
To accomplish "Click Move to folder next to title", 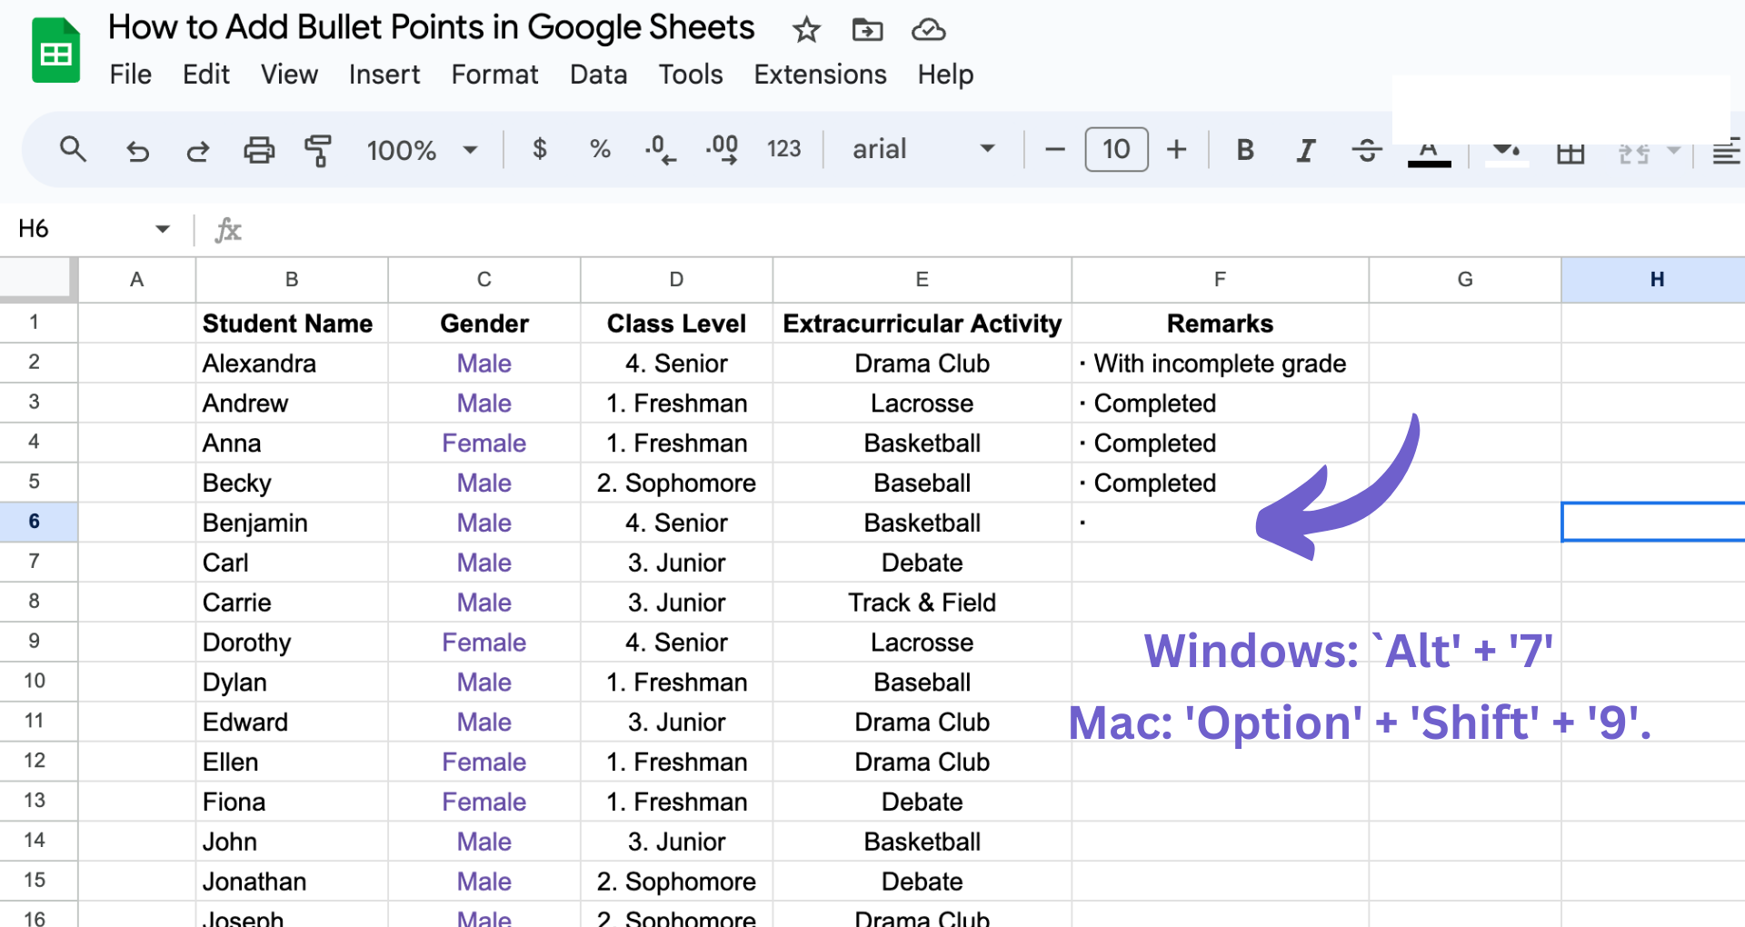I will click(867, 29).
